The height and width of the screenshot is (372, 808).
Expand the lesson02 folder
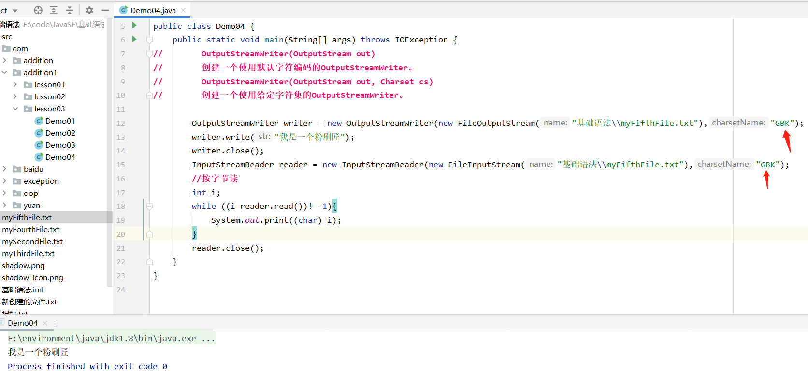15,96
